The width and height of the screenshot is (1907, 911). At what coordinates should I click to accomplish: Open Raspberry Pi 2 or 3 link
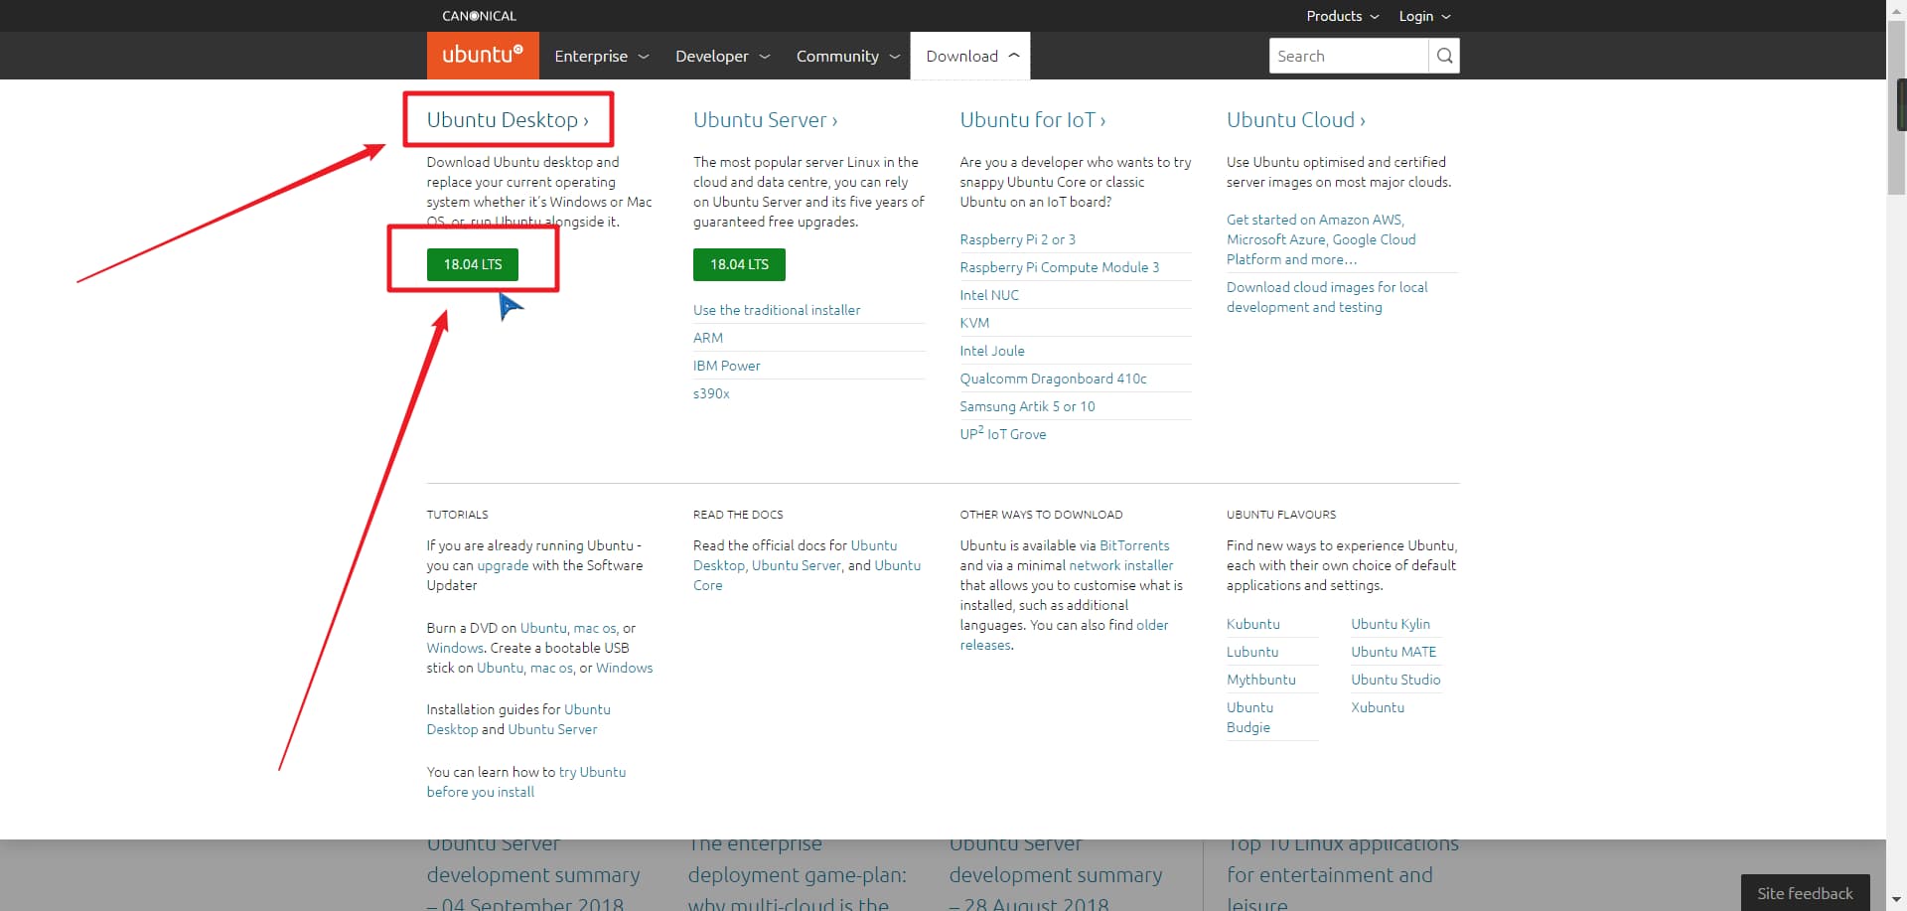[x=1017, y=239]
